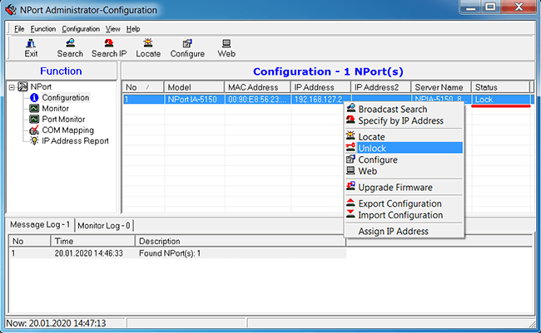The width and height of the screenshot is (541, 333).
Task: Open the Function menu
Action: click(x=43, y=29)
